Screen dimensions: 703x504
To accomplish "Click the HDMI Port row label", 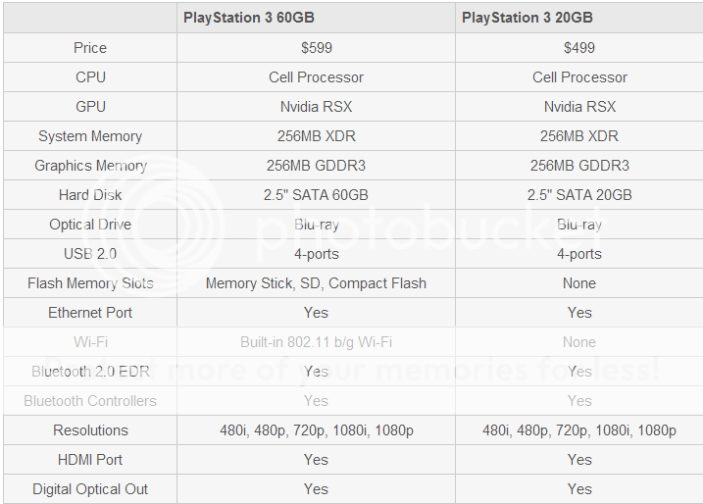I will pos(90,460).
